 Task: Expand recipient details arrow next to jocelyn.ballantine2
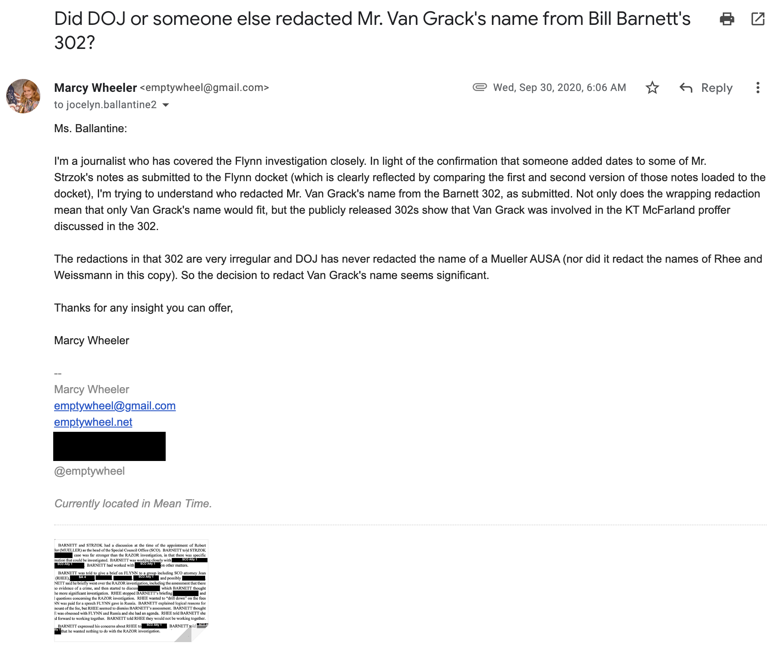(166, 105)
